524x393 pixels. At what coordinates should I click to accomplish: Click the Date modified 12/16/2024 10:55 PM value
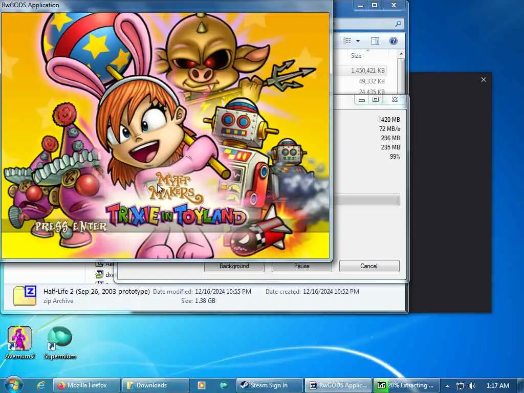[x=223, y=291]
